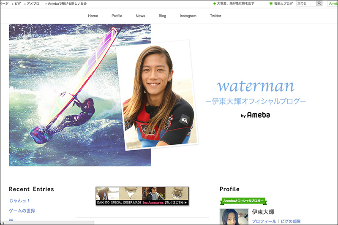This screenshot has width=338, height=225.
Task: Open the ピグの部屋 link
Action: [291, 221]
